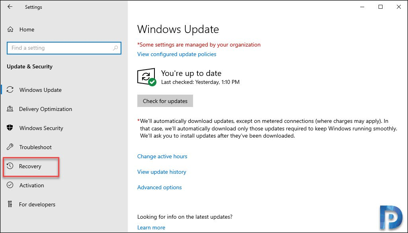Click the Recovery clock icon
This screenshot has height=233, width=408.
coord(10,166)
